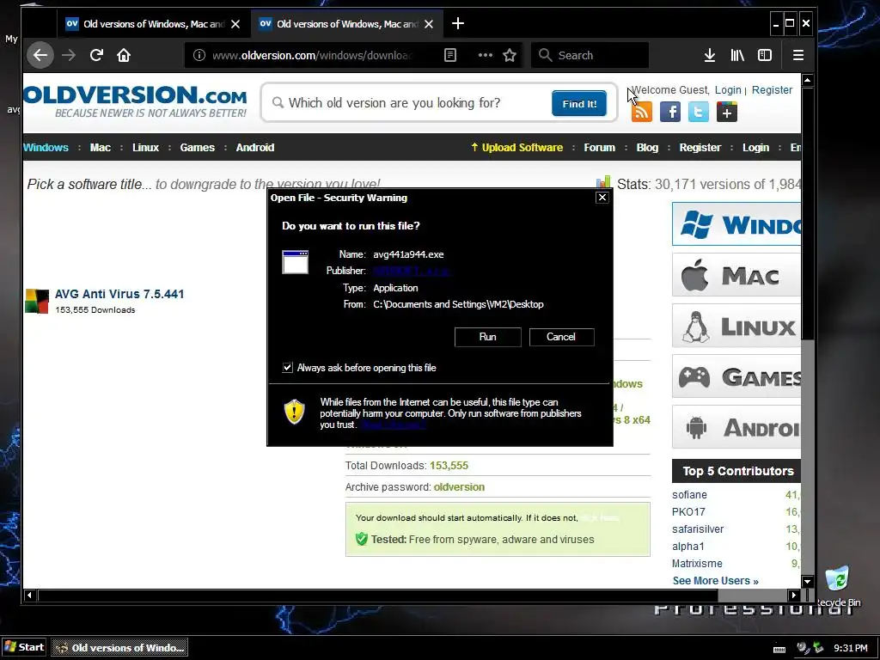Open contributor safarisilver's profile
The image size is (880, 660).
(698, 529)
